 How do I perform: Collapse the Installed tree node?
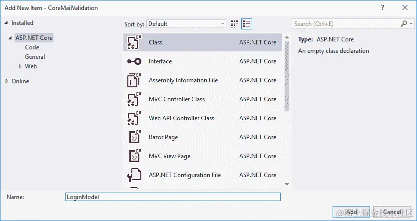(x=6, y=23)
